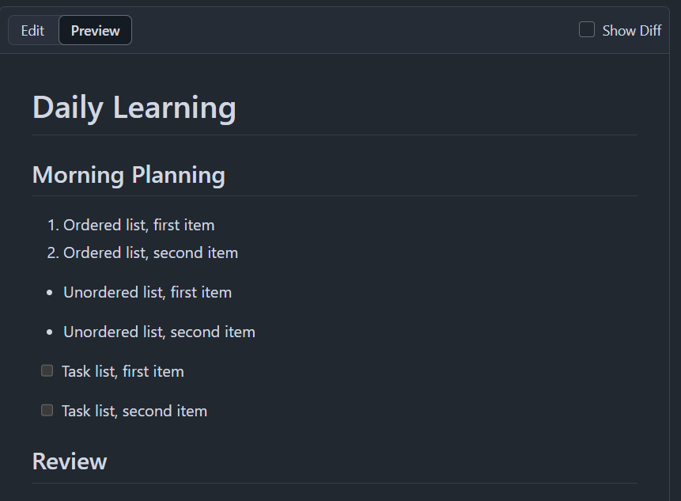The height and width of the screenshot is (501, 681).
Task: Switch to the Edit tab
Action: click(33, 30)
